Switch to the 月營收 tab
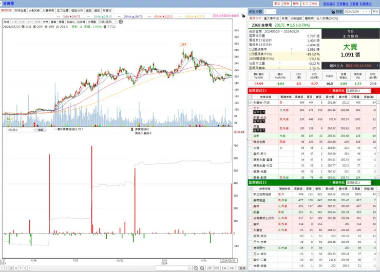This screenshot has height=272, width=380. pyautogui.click(x=107, y=10)
